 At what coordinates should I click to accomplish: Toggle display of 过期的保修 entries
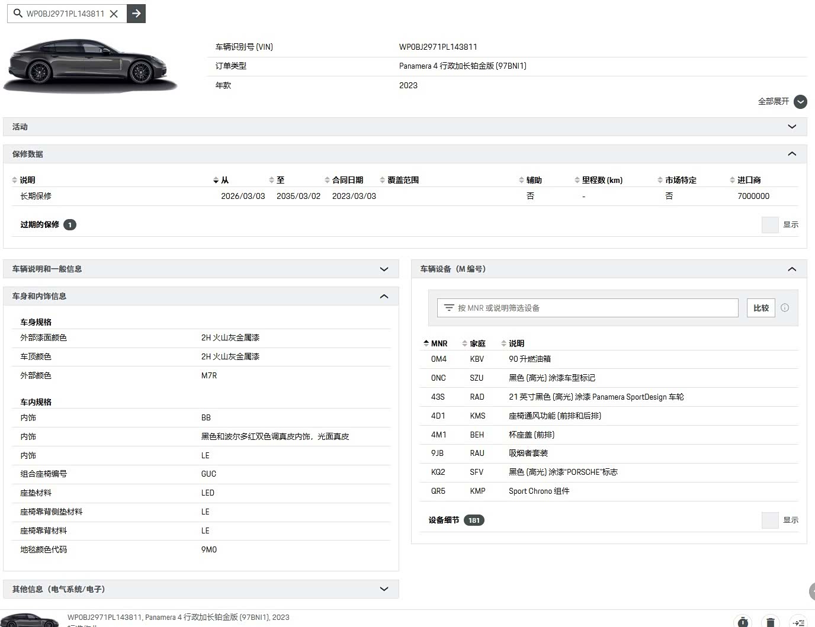tap(770, 225)
